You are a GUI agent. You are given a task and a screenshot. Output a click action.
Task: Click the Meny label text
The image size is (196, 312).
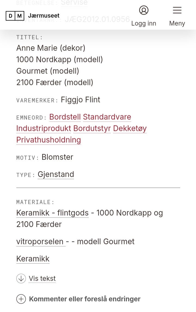click(x=177, y=23)
